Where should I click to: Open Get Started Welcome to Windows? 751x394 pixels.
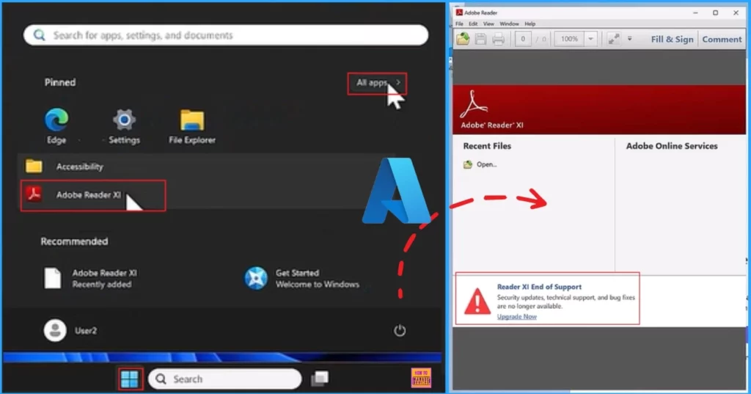tap(301, 279)
